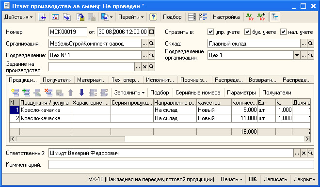Open the Тех. опер... tab
The height and width of the screenshot is (187, 320).
tap(126, 80)
